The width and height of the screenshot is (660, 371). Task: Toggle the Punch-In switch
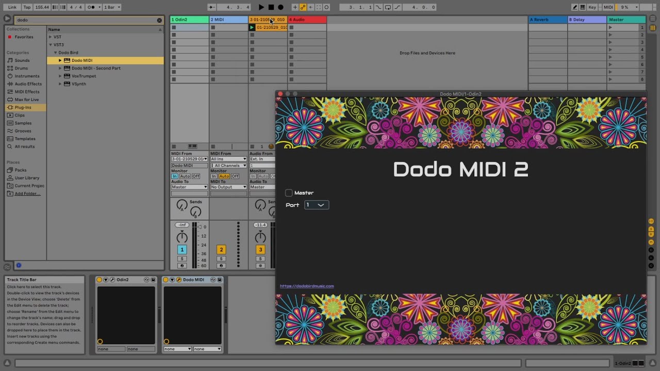pyautogui.click(x=379, y=7)
